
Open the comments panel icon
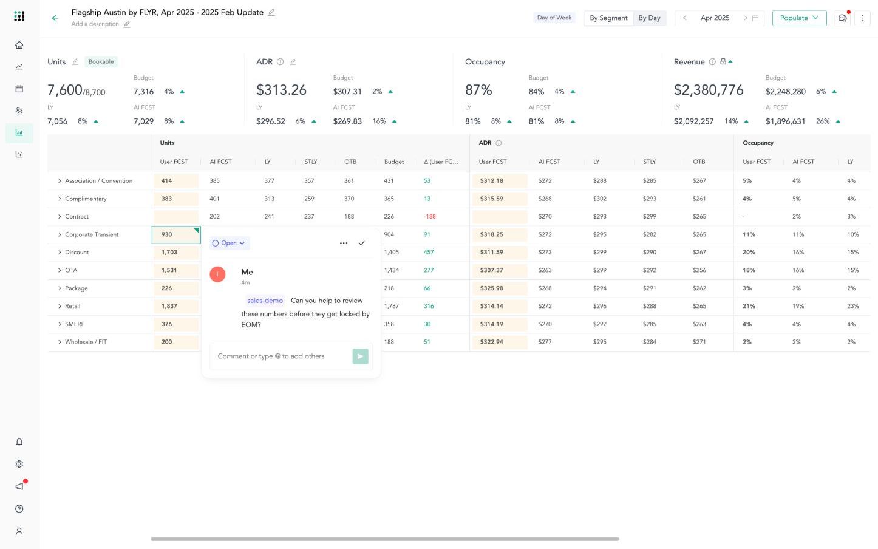(x=842, y=18)
